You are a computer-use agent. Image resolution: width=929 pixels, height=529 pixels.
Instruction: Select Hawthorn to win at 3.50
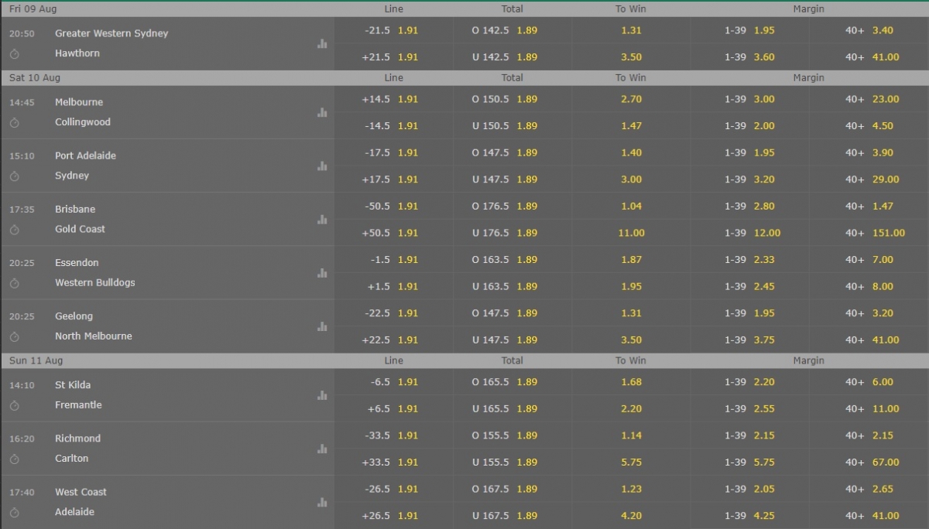coord(631,57)
